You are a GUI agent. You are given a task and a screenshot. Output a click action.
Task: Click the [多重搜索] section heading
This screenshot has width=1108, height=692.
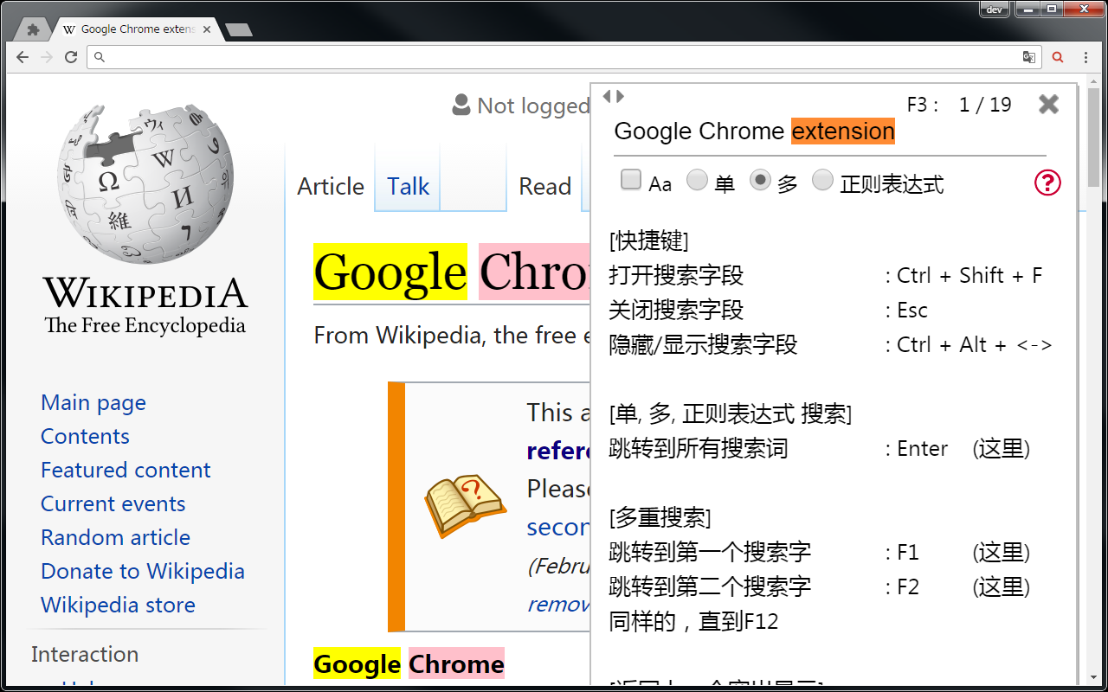(x=660, y=518)
